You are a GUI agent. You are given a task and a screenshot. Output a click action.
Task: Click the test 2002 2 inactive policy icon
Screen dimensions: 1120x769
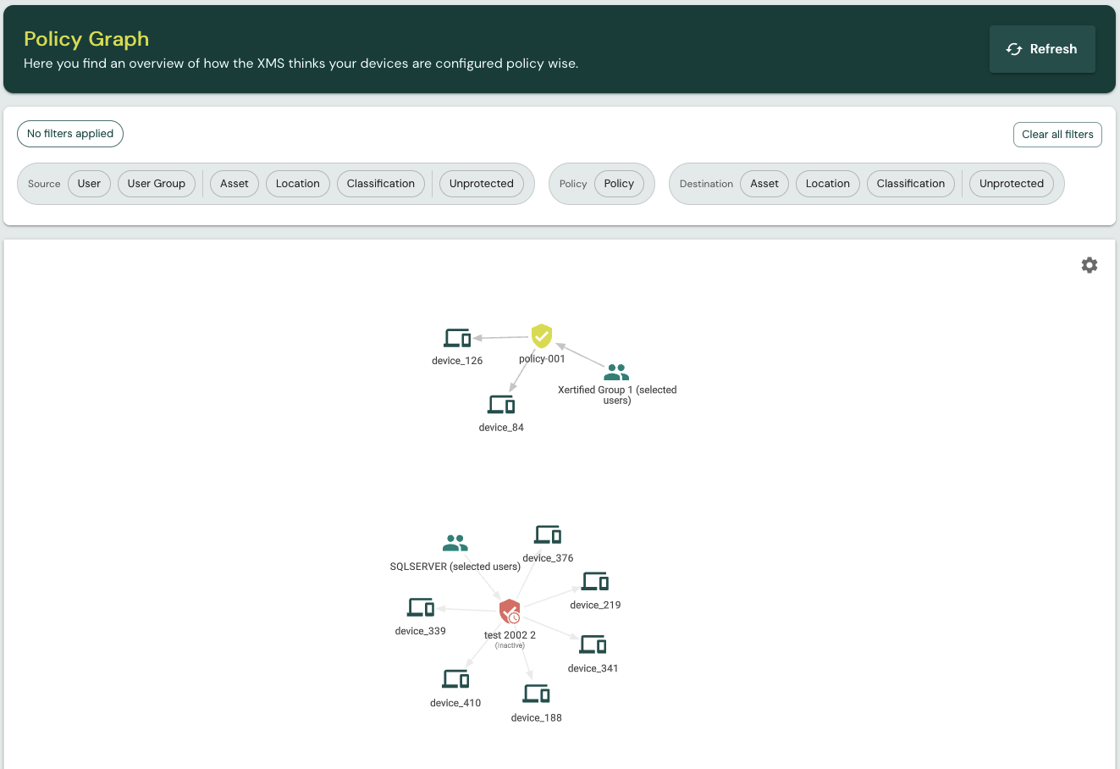click(510, 611)
